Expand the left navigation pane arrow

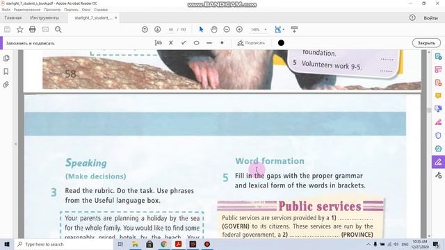(x=15, y=144)
